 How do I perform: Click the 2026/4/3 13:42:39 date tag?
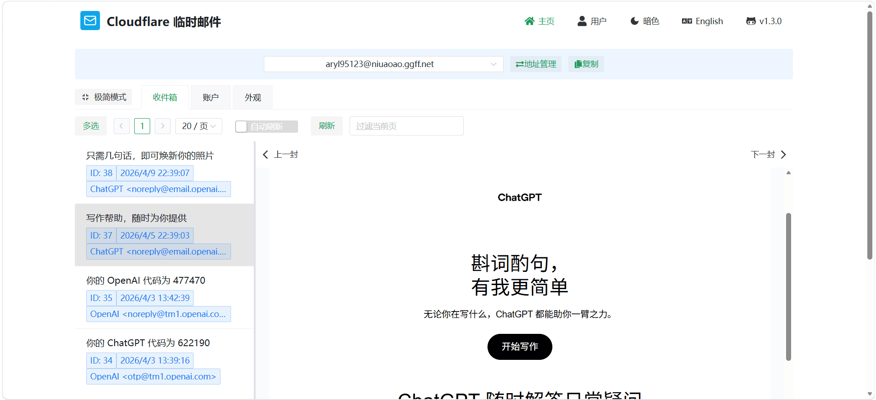coord(155,298)
